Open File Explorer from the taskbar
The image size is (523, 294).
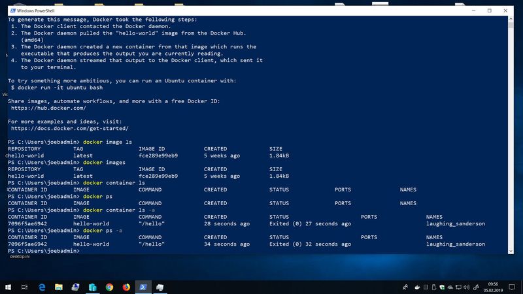tap(59, 287)
